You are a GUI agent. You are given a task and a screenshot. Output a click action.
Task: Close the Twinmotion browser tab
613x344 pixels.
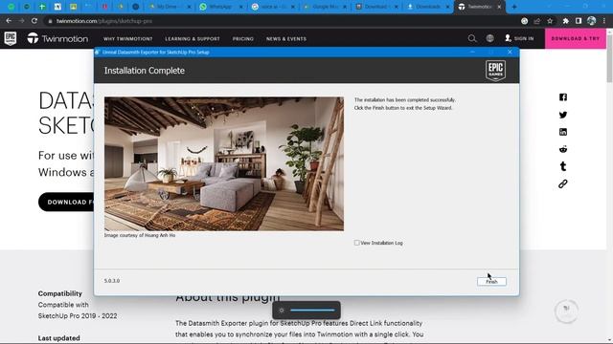(499, 7)
